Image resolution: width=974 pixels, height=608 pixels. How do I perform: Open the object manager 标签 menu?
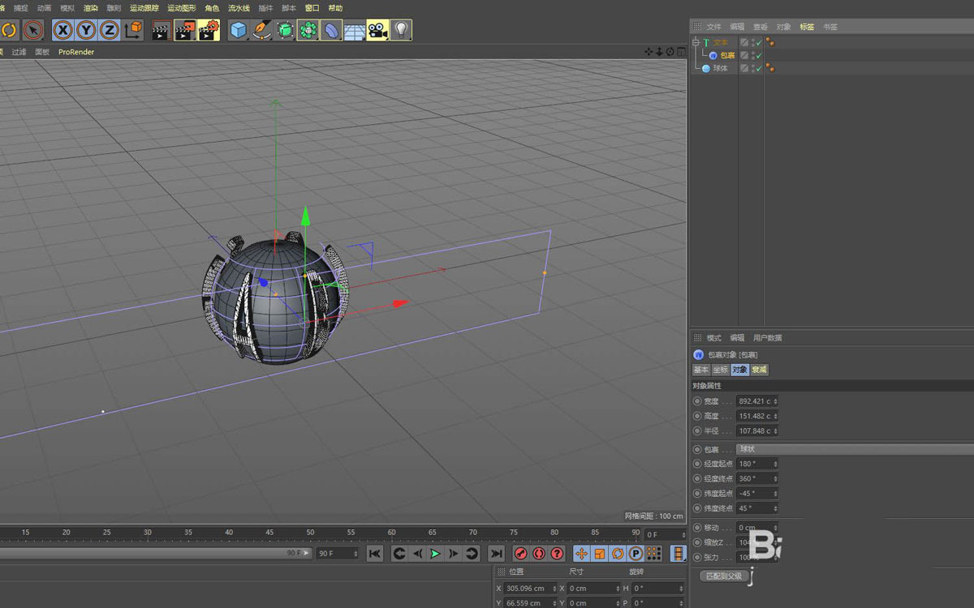pos(807,27)
